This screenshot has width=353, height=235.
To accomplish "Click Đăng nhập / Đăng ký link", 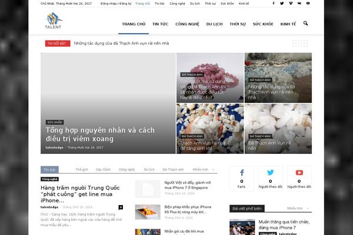I will (116, 4).
